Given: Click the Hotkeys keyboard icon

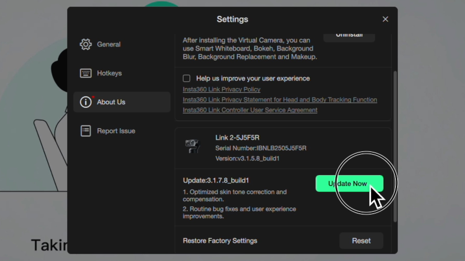Looking at the screenshot, I should [86, 73].
